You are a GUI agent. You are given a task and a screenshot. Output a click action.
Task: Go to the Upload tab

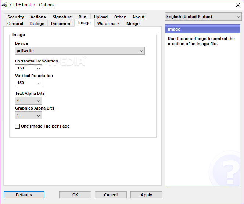[x=101, y=17]
